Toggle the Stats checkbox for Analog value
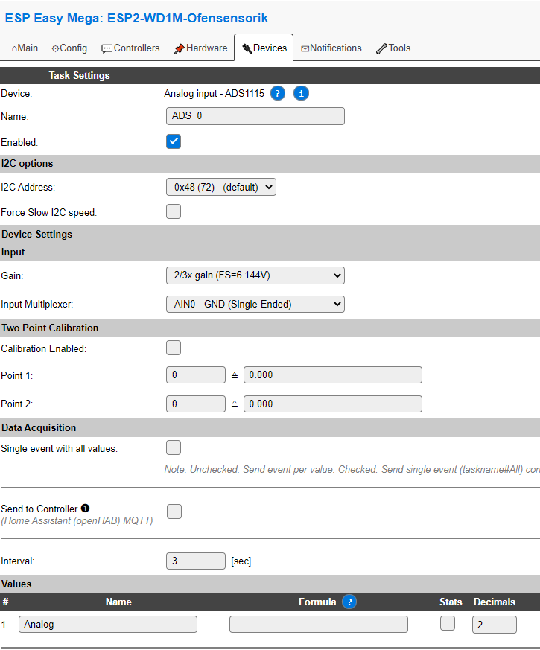Viewport: 540px width, 650px height. click(x=448, y=623)
